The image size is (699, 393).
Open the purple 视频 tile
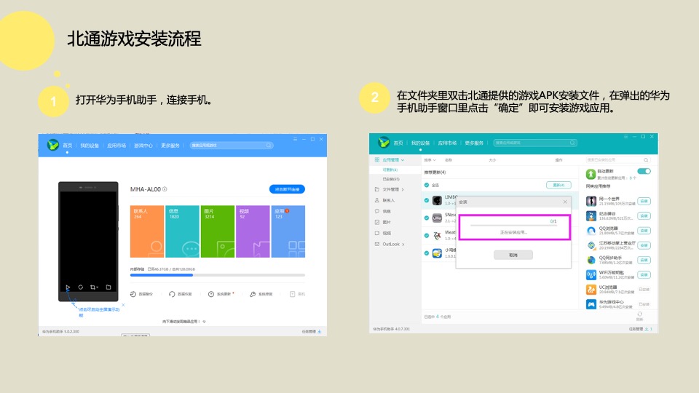pyautogui.click(x=253, y=231)
